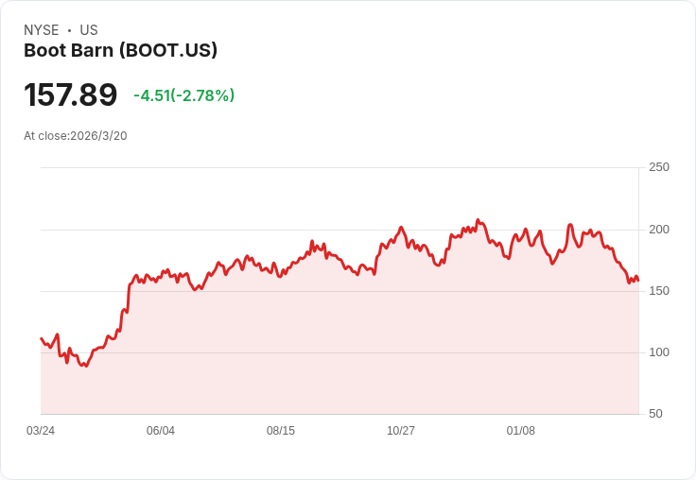This screenshot has height=480, width=696.
Task: Click the -4.51(-2.78%) price change
Action: 183,95
